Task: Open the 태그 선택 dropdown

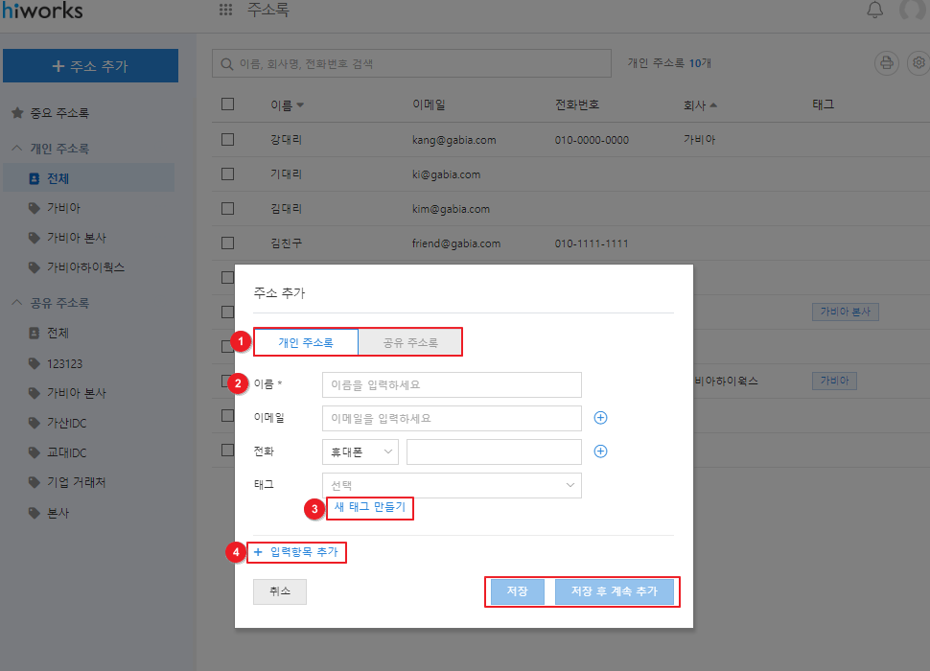Action: tap(452, 485)
